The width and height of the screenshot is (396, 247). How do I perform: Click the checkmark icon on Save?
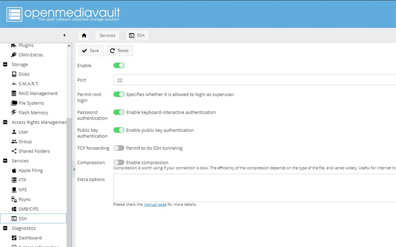coord(84,50)
